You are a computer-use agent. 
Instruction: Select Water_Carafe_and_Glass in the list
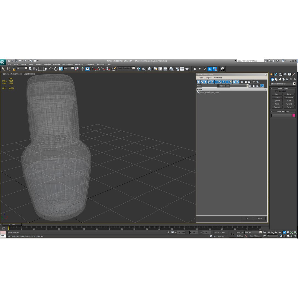209,92
